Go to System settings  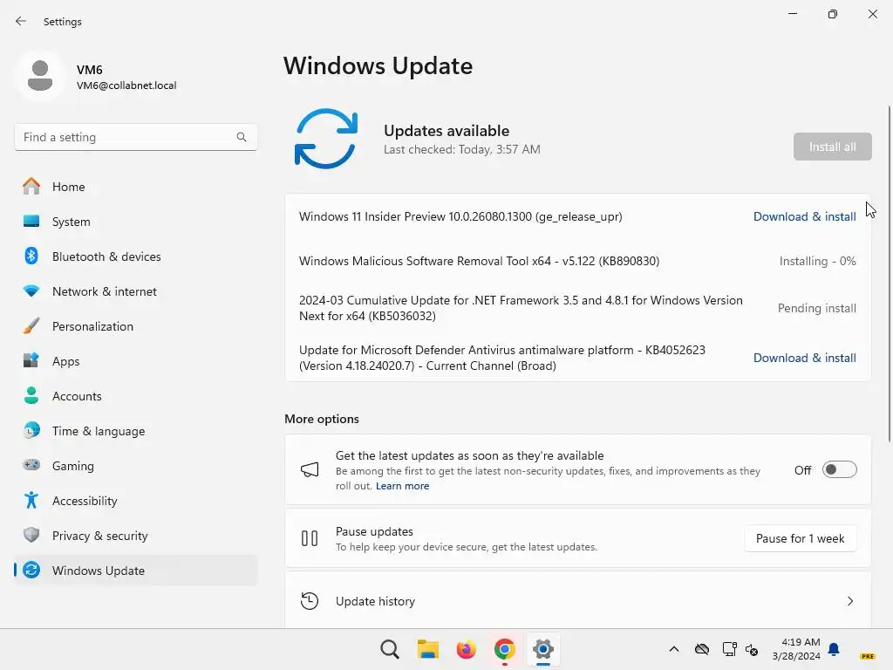[135, 221]
